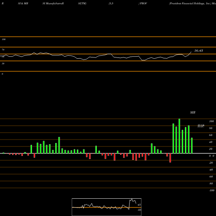Click the 'SI & MR' header text
Image resolution: width=216 pixels, height=216 pixels.
click(x=23, y=3)
